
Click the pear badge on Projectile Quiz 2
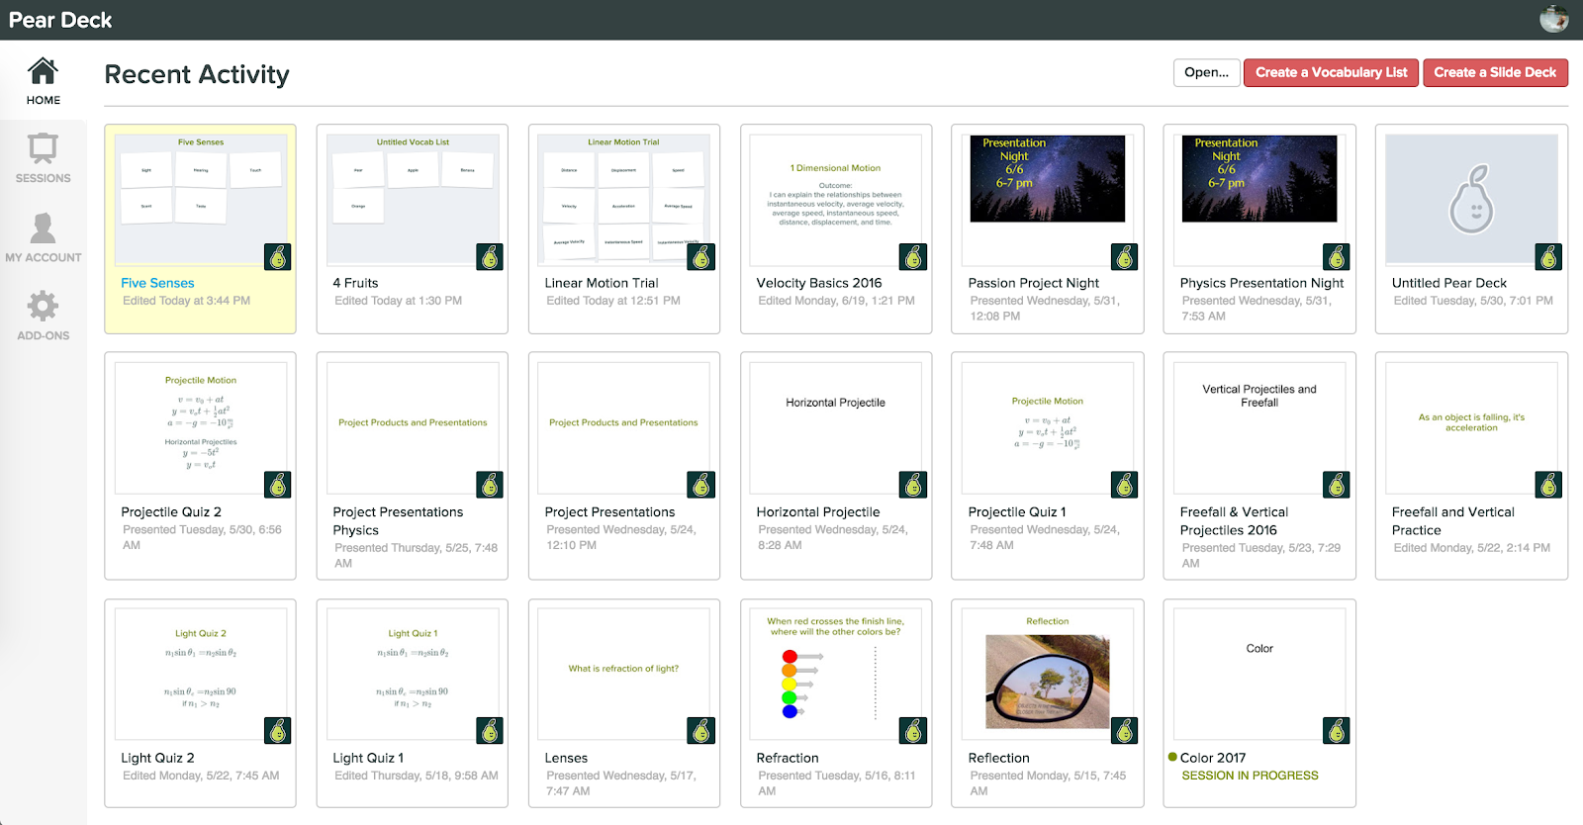tap(278, 485)
